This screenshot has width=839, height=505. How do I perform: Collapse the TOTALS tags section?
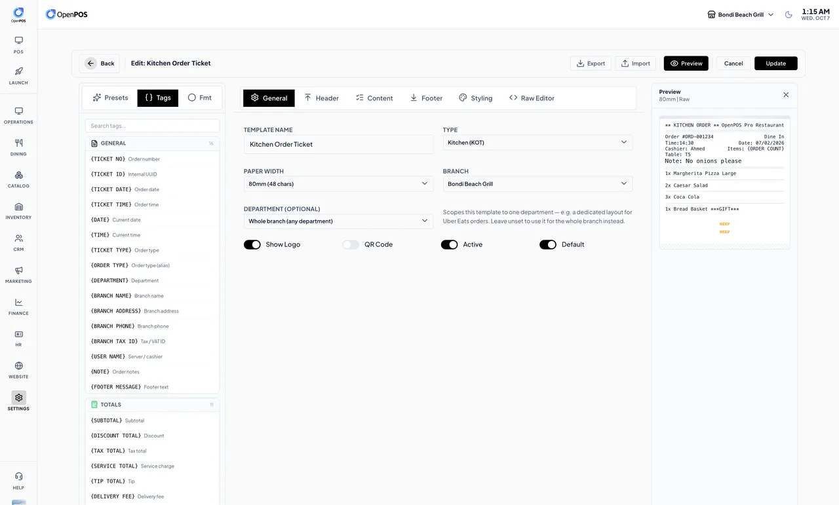(152, 405)
